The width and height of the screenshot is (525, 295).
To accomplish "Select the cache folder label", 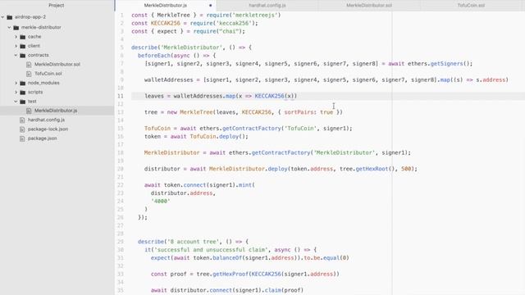I will pyautogui.click(x=34, y=37).
